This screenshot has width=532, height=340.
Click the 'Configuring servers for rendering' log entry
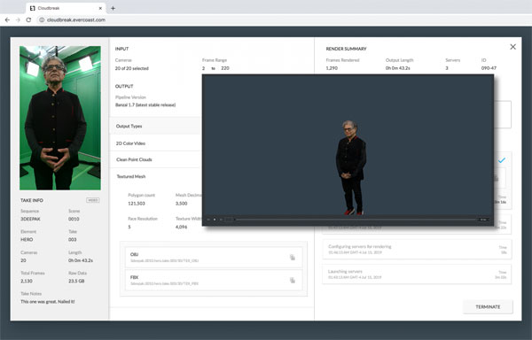click(417, 249)
